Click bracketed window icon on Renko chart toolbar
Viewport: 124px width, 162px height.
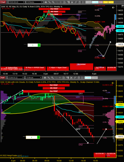coord(72,2)
